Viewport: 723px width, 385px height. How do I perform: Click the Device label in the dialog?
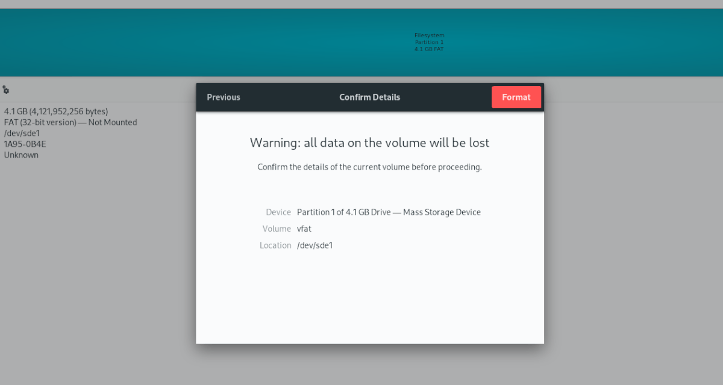[278, 212]
